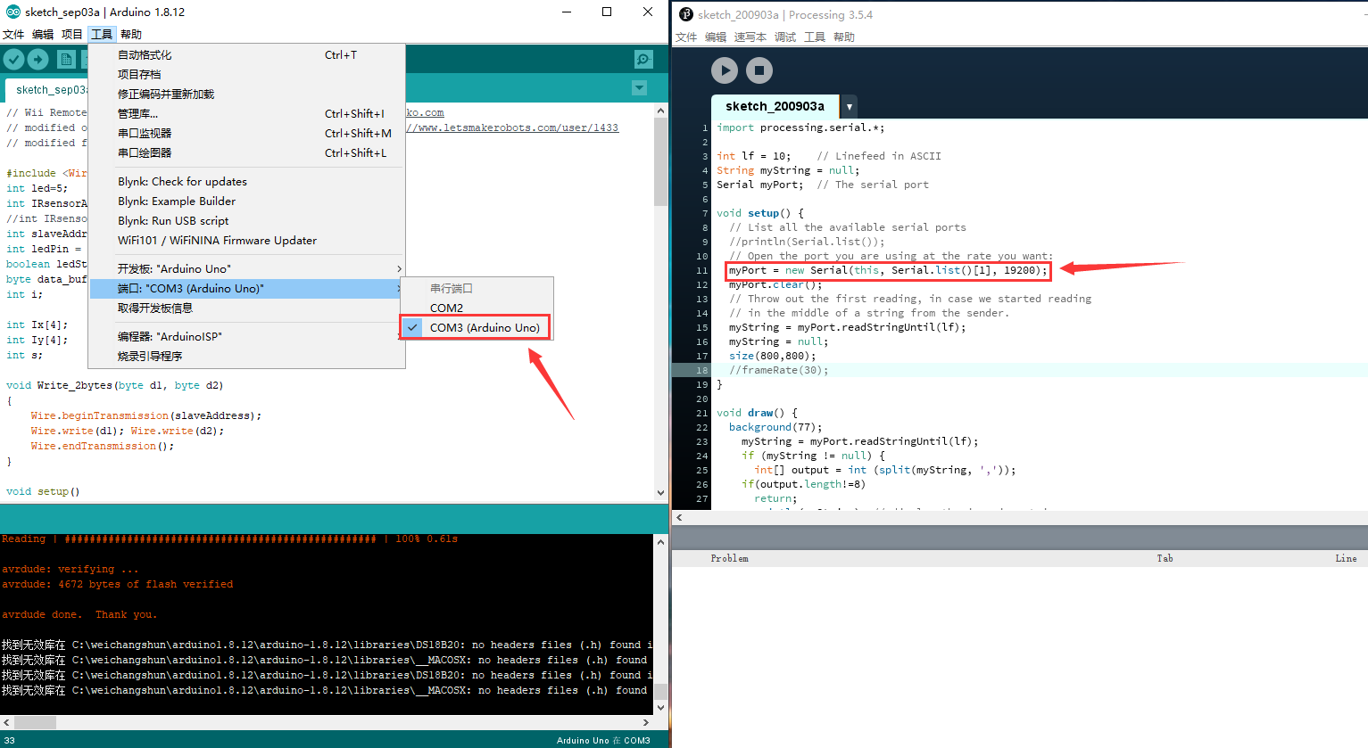Click 'avrdude done. Thank you.' console line
The width and height of the screenshot is (1368, 748).
79,614
